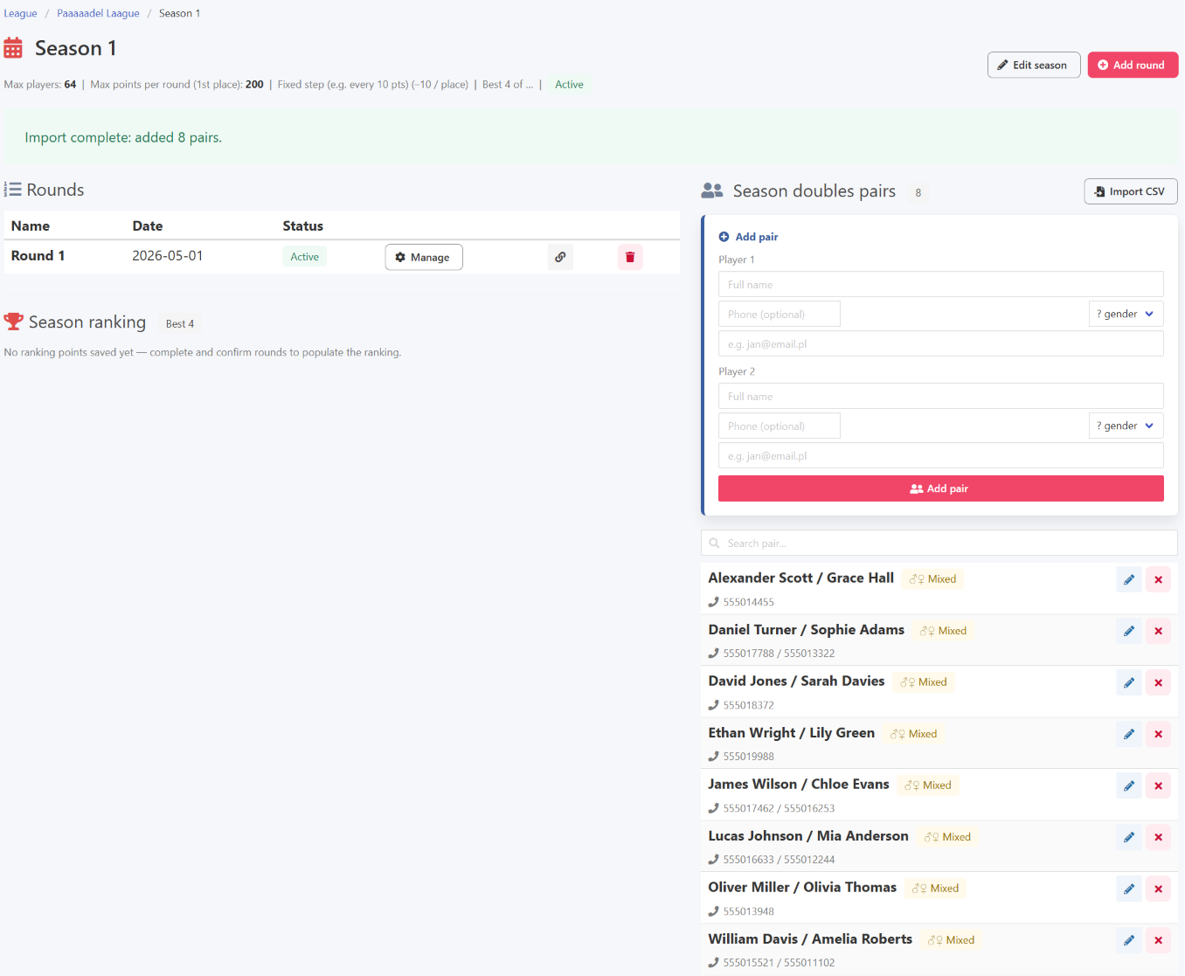The image size is (1185, 976).
Task: Edit the Alexander Scott / Grace Hall pair
Action: (1129, 579)
